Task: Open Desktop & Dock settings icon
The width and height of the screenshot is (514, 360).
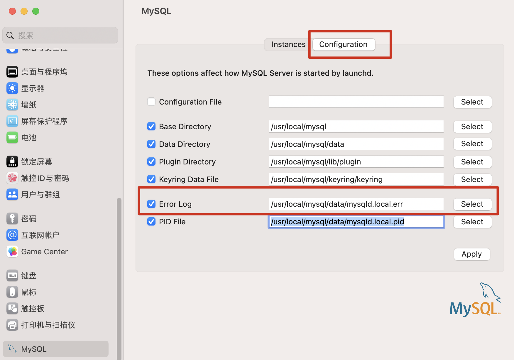Action: [12, 72]
